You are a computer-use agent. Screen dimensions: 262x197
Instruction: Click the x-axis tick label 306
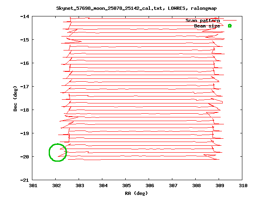[150, 186]
